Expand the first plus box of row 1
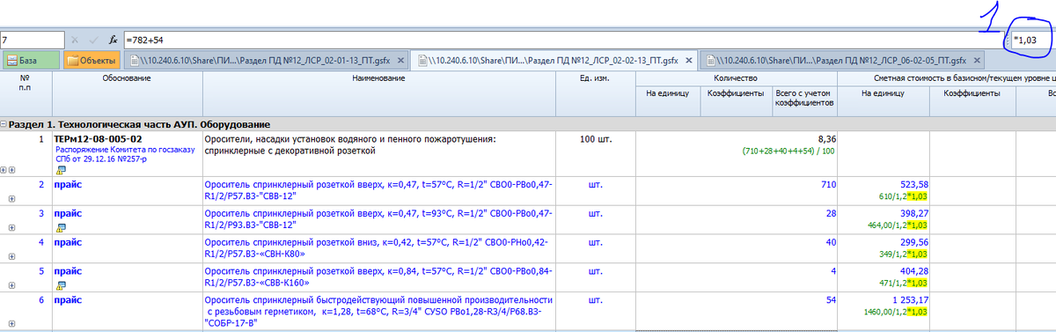1056x332 pixels. pos(4,169)
